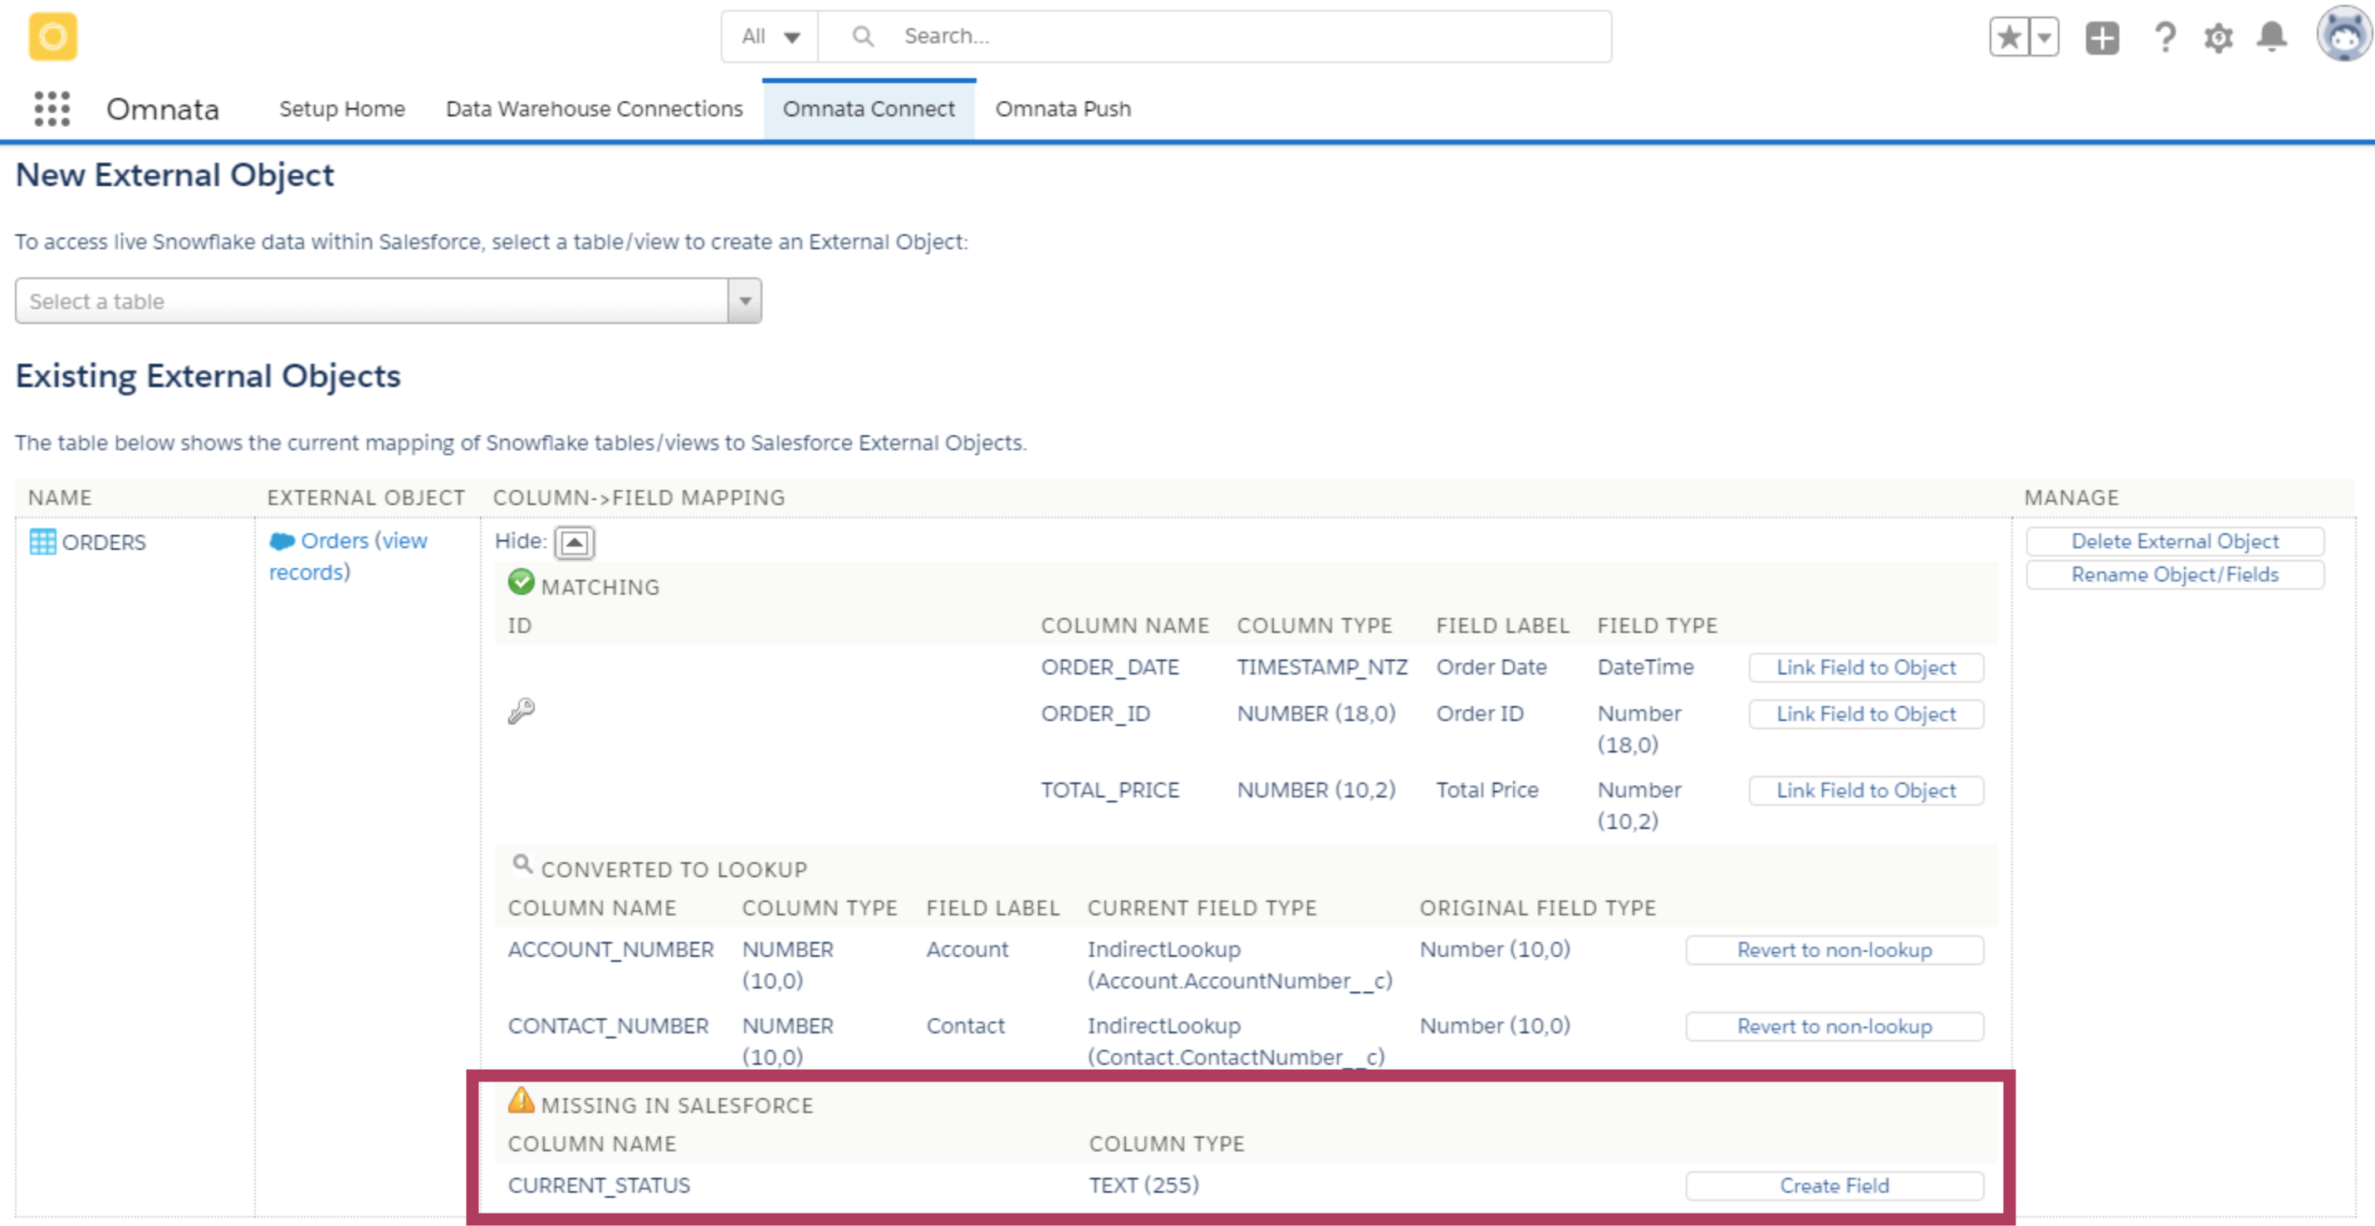The image size is (2375, 1226).
Task: Click the CURRENT_STATUS column name
Action: [x=599, y=1185]
